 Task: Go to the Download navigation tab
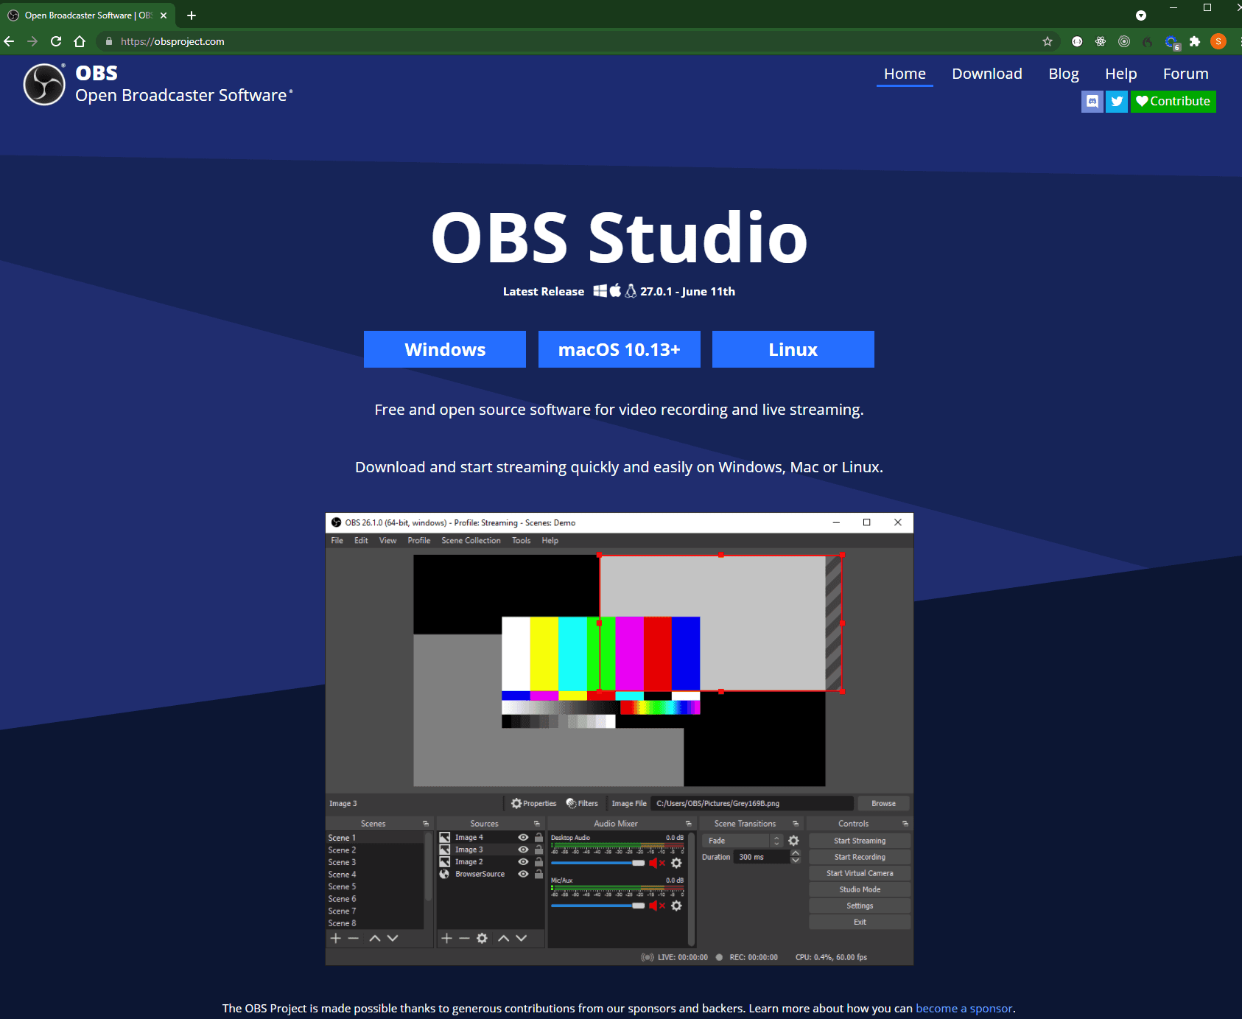click(986, 74)
